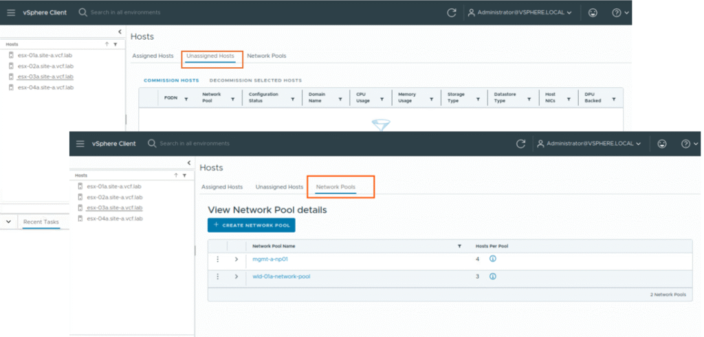Click the info icon beside mgmt-a-np01's 4 hosts
This screenshot has height=337, width=704.
coord(493,259)
